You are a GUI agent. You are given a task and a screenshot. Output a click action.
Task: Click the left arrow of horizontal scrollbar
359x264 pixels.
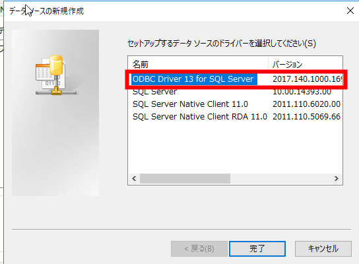[x=134, y=179]
